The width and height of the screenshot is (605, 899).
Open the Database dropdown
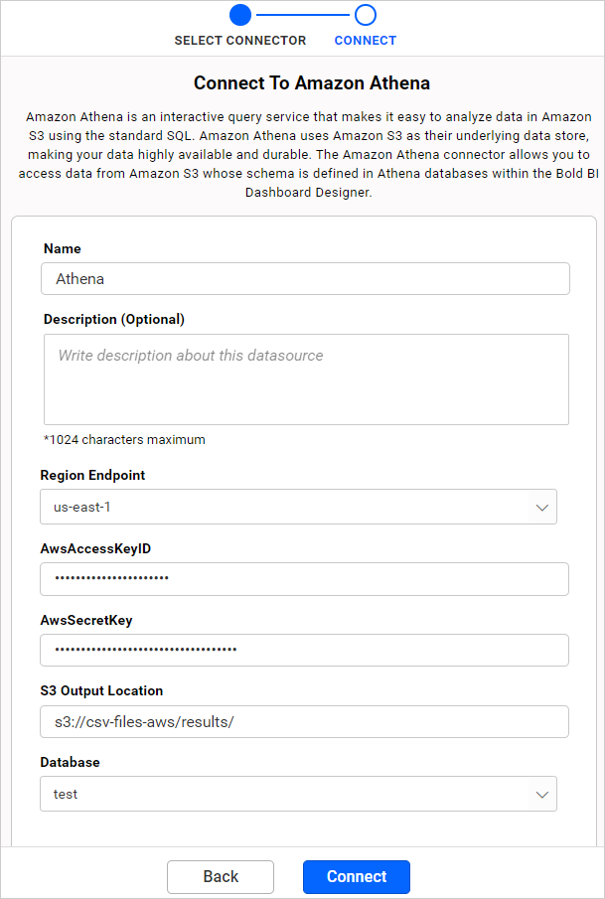(298, 794)
